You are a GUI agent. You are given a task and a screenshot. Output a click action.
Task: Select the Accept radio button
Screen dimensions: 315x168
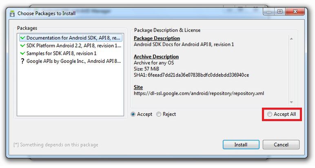[133, 114]
